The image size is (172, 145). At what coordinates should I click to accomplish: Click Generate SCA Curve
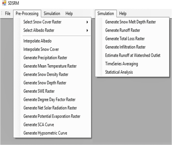(x=38, y=124)
